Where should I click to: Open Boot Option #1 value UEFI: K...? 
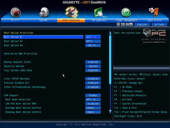point(93,37)
